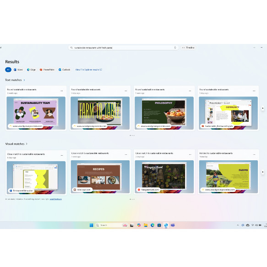Click the microphone icon in search box
This screenshot has height=267, width=267.
[x=175, y=48]
